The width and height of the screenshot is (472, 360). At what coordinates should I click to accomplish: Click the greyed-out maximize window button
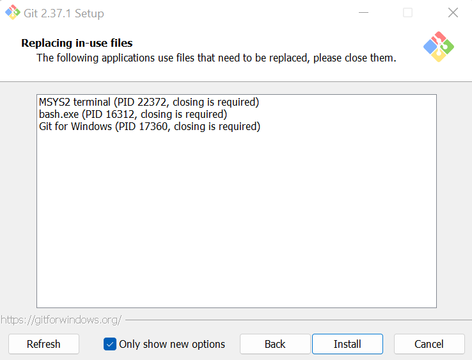click(x=408, y=13)
